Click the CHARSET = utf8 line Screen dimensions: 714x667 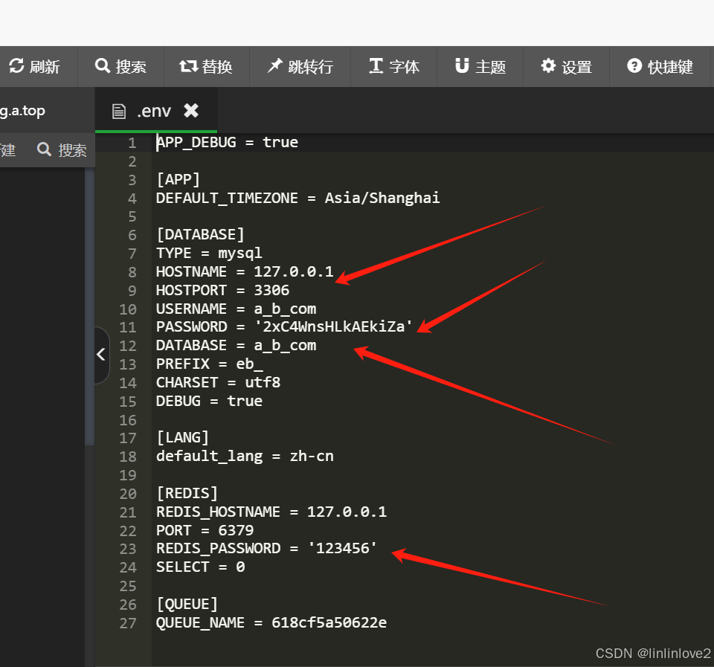click(x=218, y=382)
